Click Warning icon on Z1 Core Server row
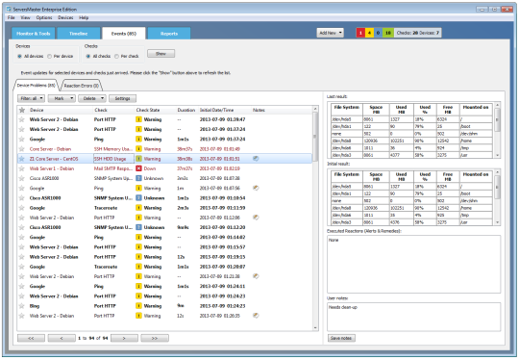Viewport: 519px width, 360px height. pyautogui.click(x=138, y=159)
